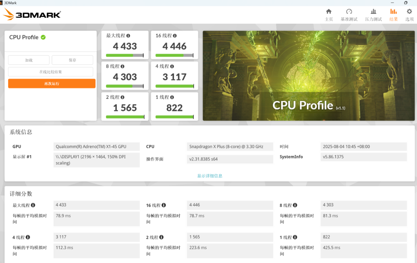Click Snapdragon X Plus (8-core) CPU value

click(230, 147)
